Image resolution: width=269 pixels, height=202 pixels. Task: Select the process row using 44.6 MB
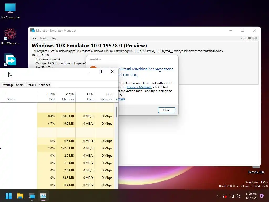point(57,116)
